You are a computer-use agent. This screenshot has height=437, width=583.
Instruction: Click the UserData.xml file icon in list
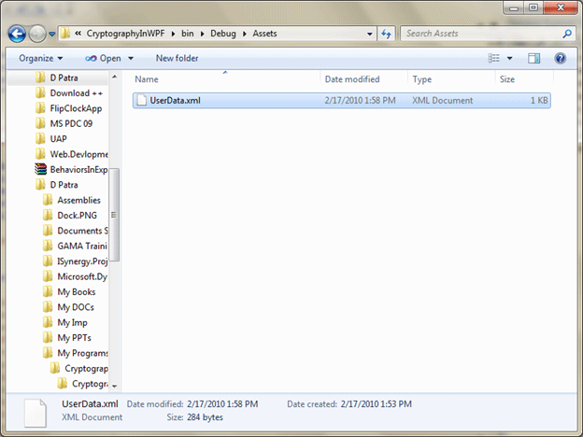[x=141, y=100]
